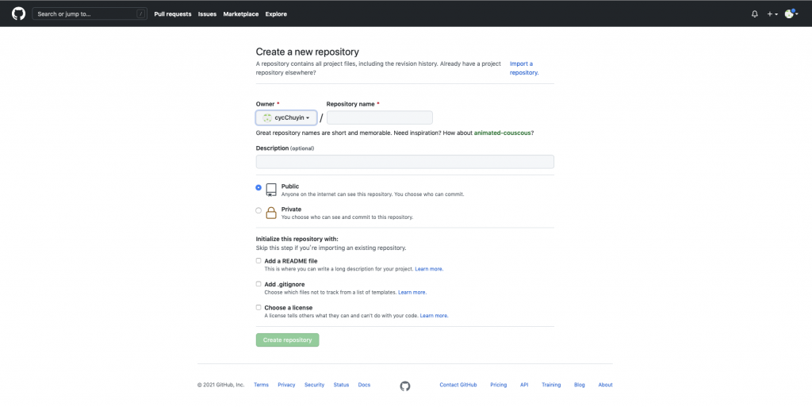The height and width of the screenshot is (407, 812).
Task: Click the Private lock icon
Action: click(x=271, y=213)
